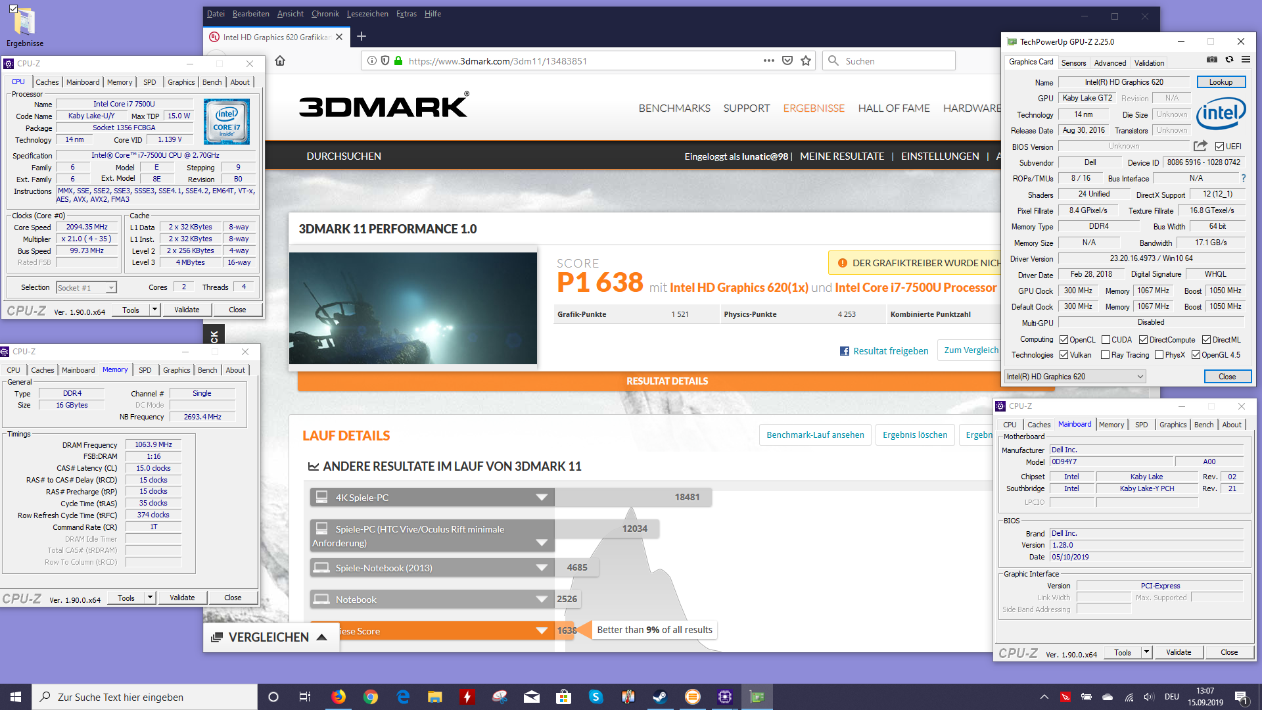Close the Intel HD Graphics 620 tab
Viewport: 1262px width, 710px height.
coord(339,37)
